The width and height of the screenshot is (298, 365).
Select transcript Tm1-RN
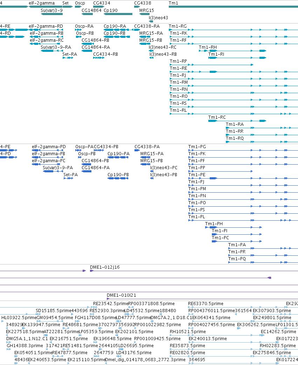(234, 93)
